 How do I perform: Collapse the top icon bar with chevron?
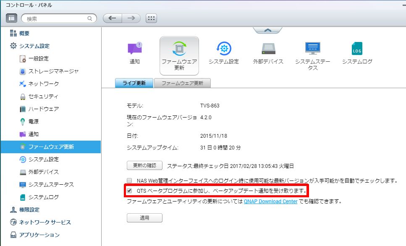[x=268, y=30]
